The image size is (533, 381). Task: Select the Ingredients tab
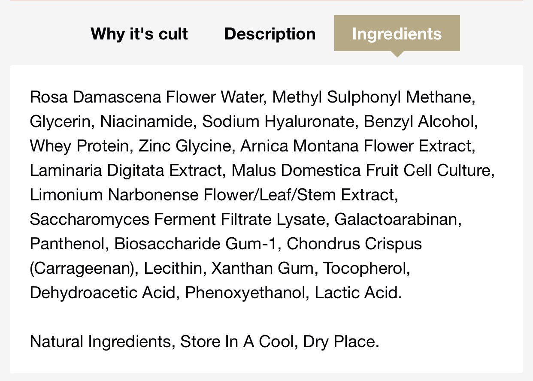pyautogui.click(x=397, y=33)
